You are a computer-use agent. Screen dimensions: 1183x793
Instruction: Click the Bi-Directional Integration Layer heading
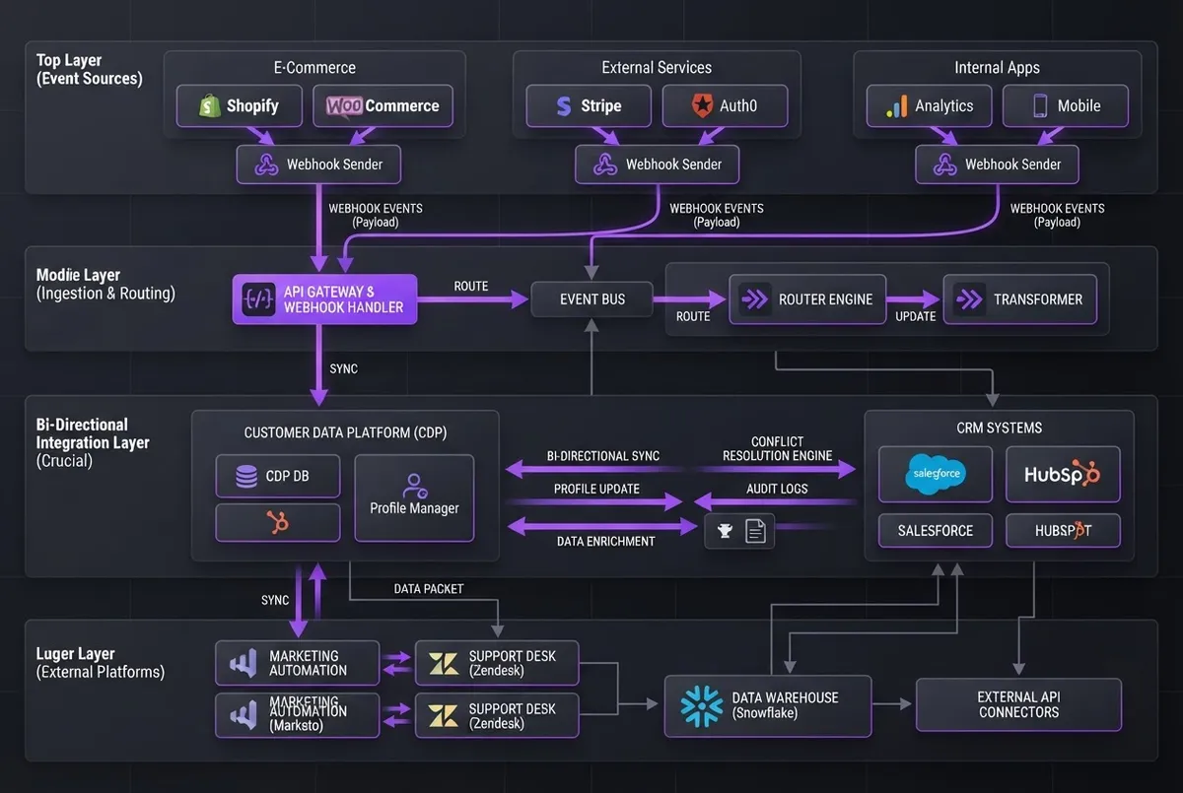93,443
